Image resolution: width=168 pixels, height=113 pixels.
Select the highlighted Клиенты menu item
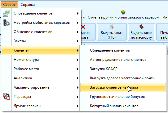click(41, 50)
